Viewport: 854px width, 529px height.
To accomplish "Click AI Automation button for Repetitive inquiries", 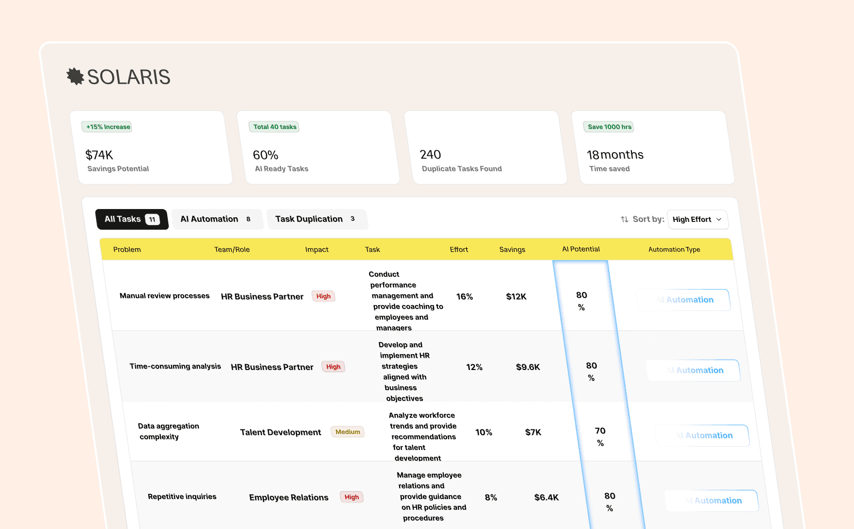I will 711,501.
